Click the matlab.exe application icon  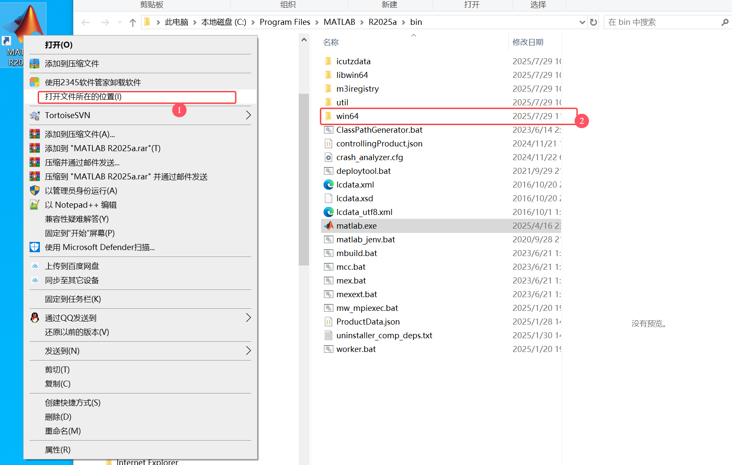point(329,226)
